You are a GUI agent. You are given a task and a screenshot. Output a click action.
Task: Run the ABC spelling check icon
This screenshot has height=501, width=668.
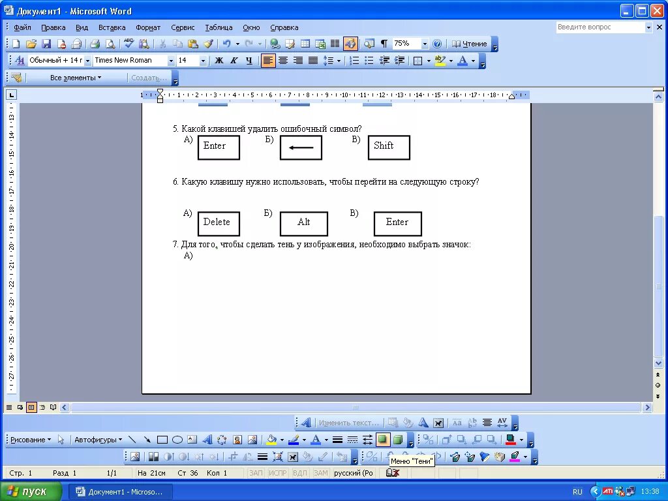[129, 44]
